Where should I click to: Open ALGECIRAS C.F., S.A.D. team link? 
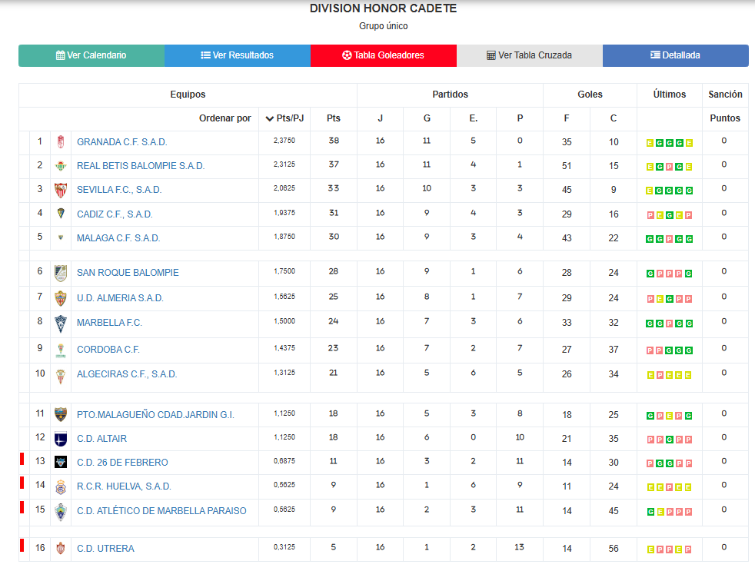tap(127, 374)
